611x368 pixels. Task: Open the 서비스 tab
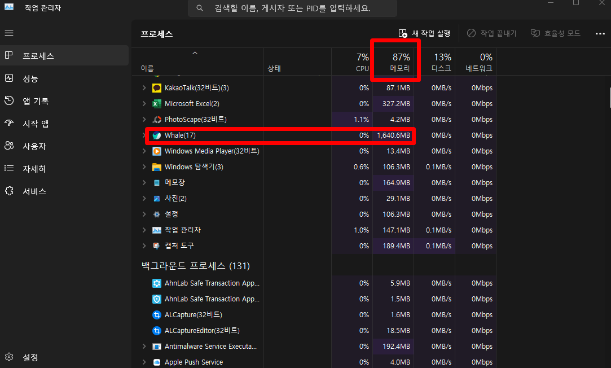click(x=64, y=191)
